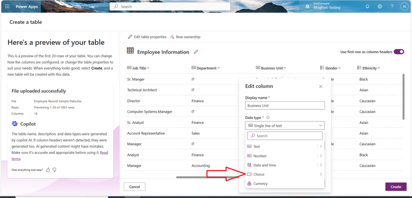The width and height of the screenshot is (412, 198).
Task: Expand the Text data type submenu
Action: point(321,147)
